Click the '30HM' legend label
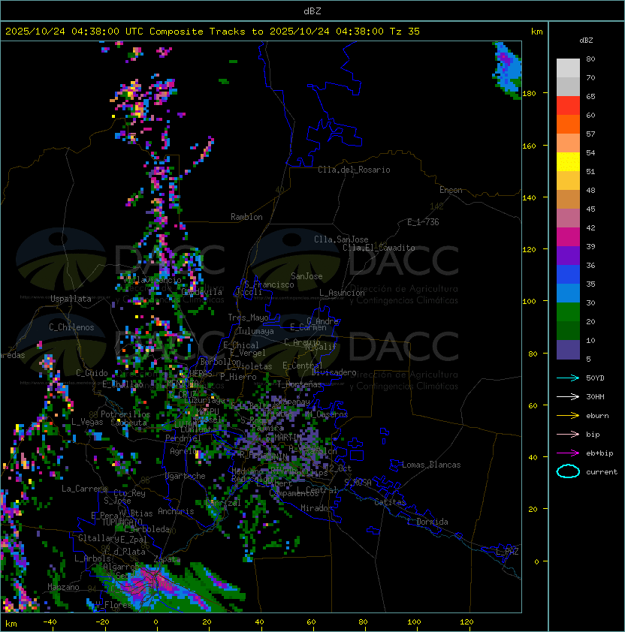625x632 pixels. 595,397
